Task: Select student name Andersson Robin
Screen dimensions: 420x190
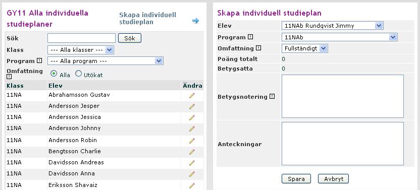Action: [73, 140]
